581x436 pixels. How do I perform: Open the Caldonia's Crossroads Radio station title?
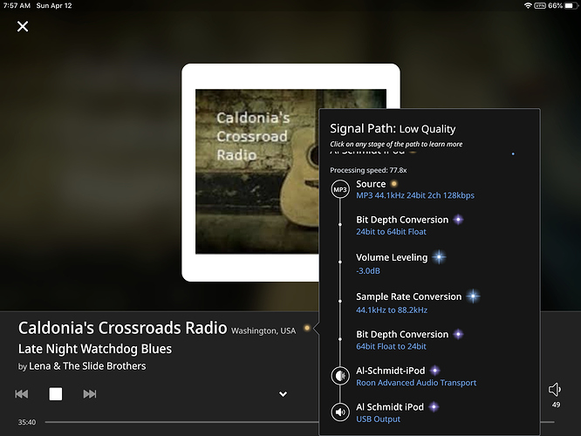tap(122, 328)
